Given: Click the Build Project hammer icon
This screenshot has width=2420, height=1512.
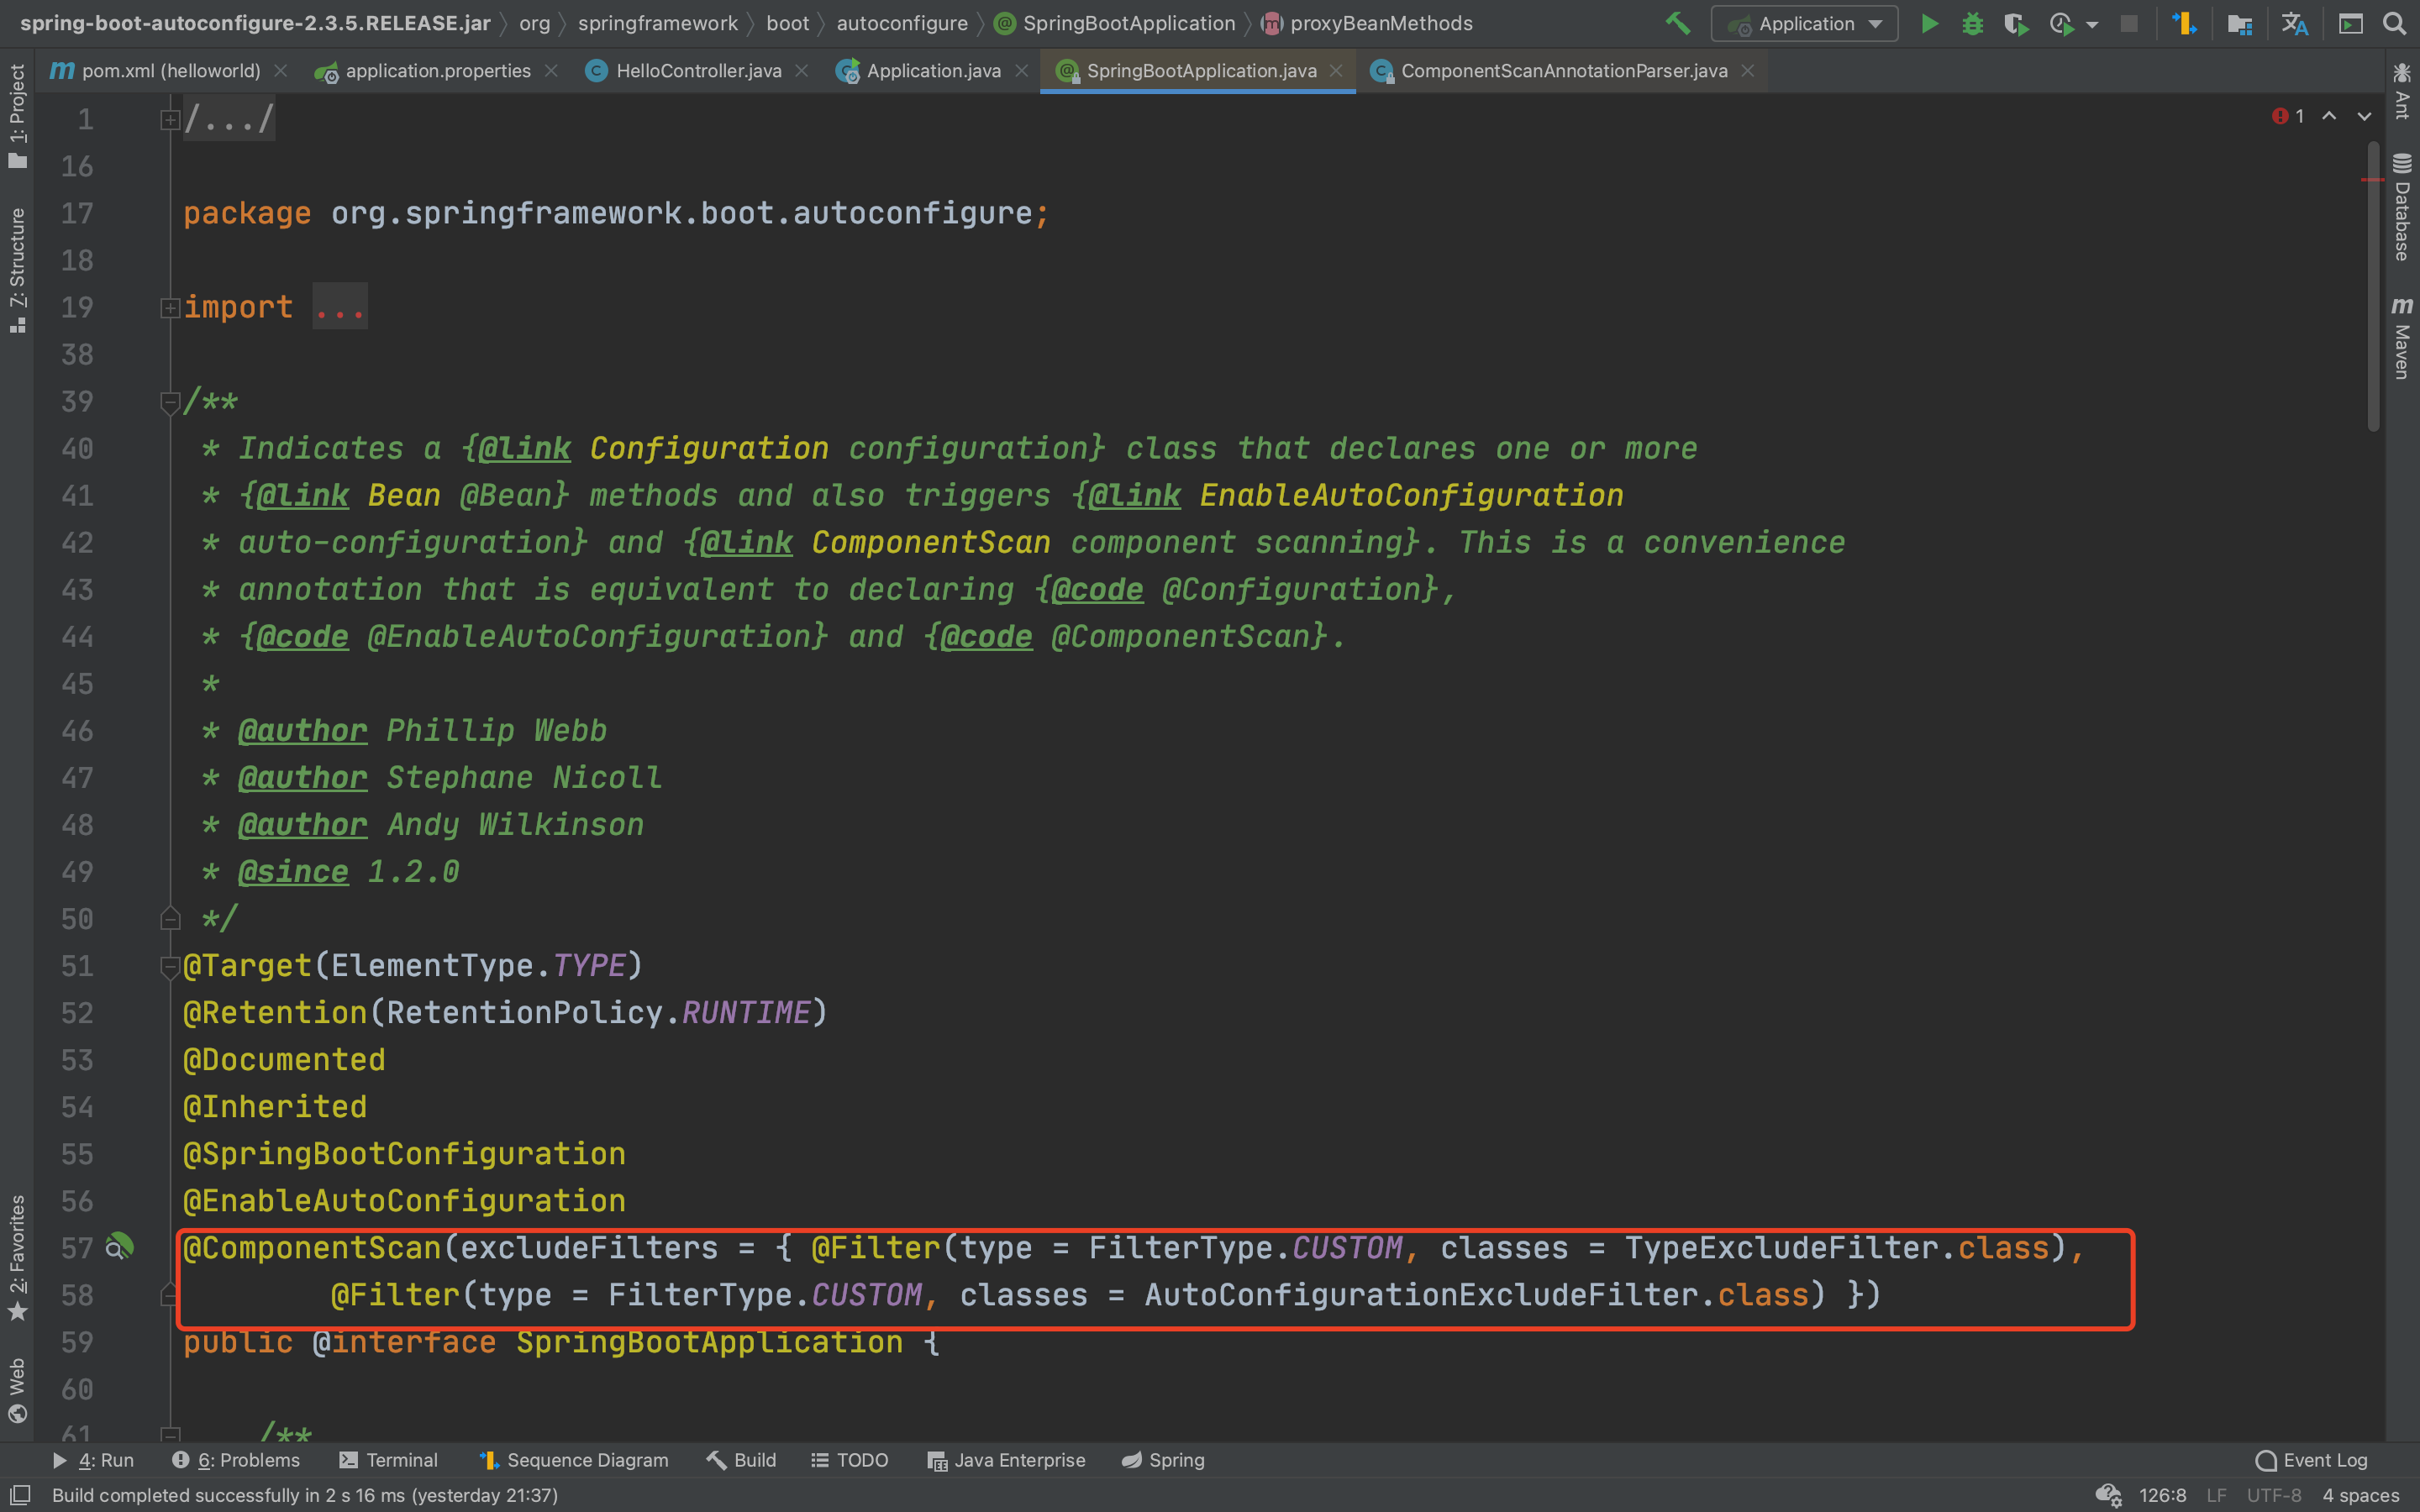Looking at the screenshot, I should [x=1678, y=23].
